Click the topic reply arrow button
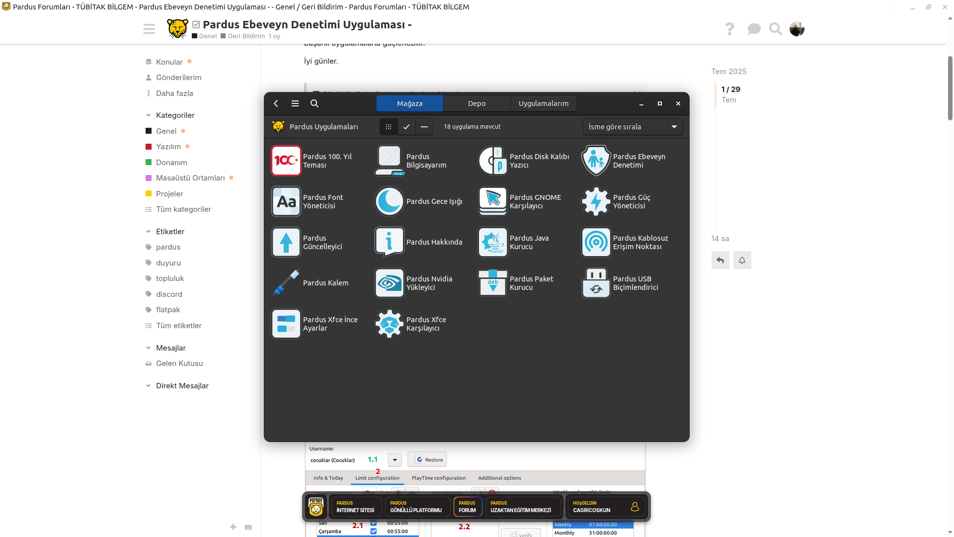The image size is (954, 537). [720, 260]
